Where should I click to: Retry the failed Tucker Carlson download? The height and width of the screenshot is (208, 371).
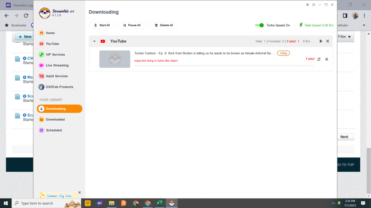[319, 59]
